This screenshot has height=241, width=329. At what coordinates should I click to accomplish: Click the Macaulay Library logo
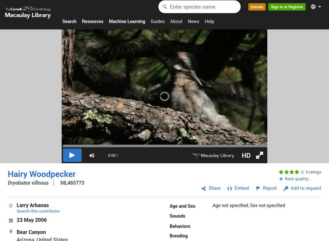pyautogui.click(x=28, y=12)
